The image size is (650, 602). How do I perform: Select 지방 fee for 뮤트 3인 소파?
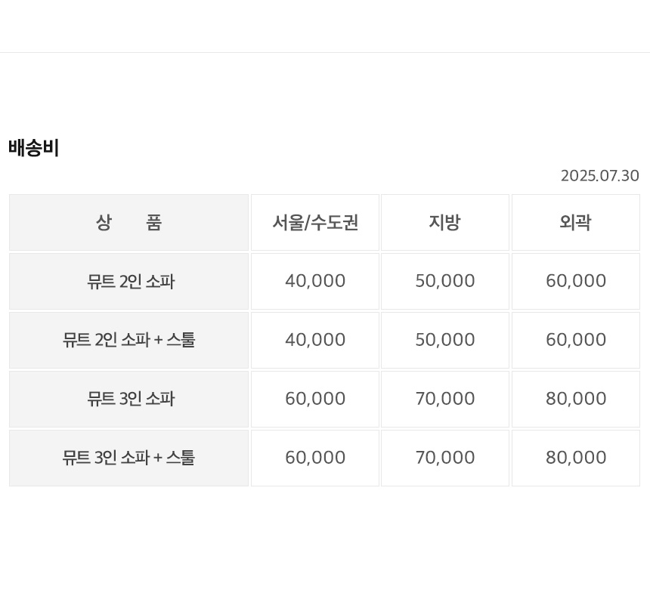tap(445, 400)
